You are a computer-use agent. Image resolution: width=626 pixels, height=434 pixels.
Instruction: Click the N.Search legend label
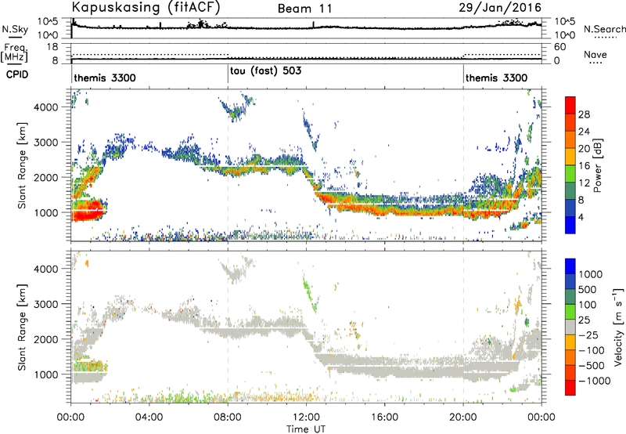(x=604, y=29)
